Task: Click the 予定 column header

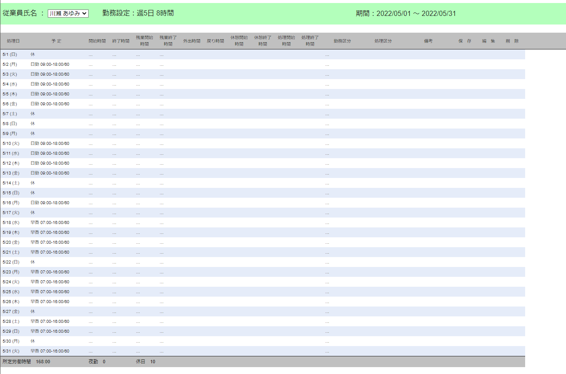Action: point(56,41)
